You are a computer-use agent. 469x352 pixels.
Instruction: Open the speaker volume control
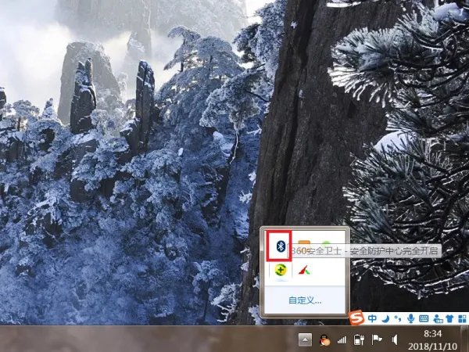coord(394,339)
